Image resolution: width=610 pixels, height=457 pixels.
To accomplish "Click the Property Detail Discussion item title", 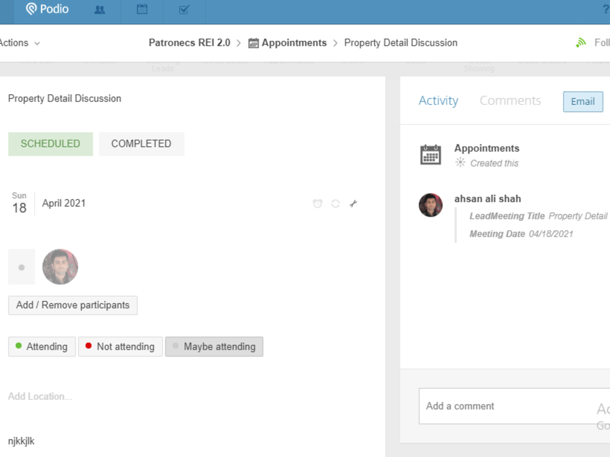I will (65, 98).
